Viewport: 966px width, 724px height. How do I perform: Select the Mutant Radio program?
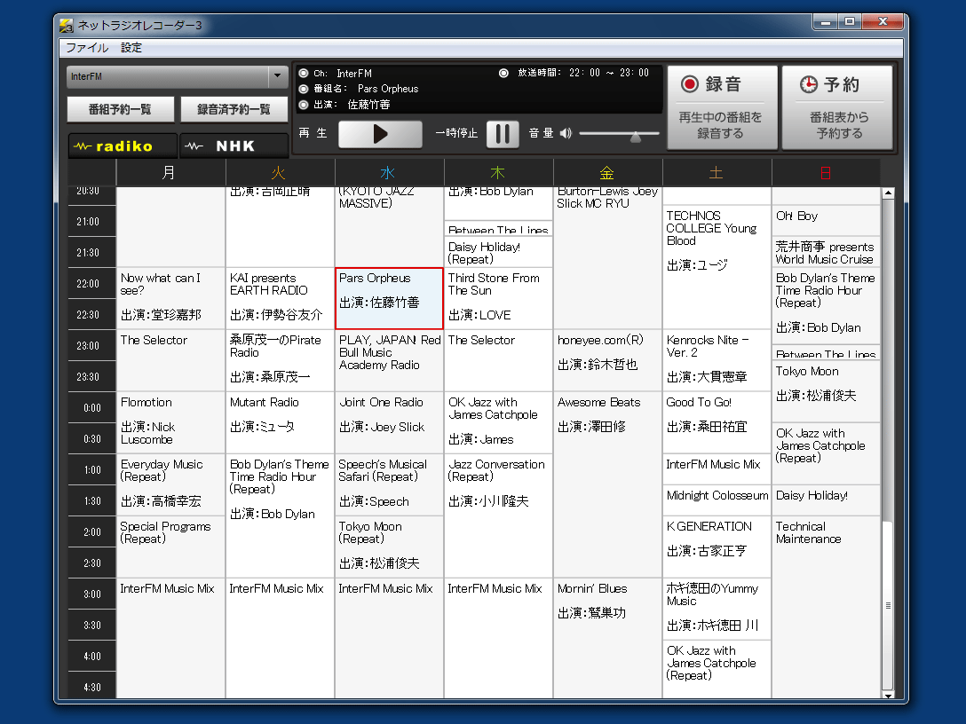(x=281, y=422)
